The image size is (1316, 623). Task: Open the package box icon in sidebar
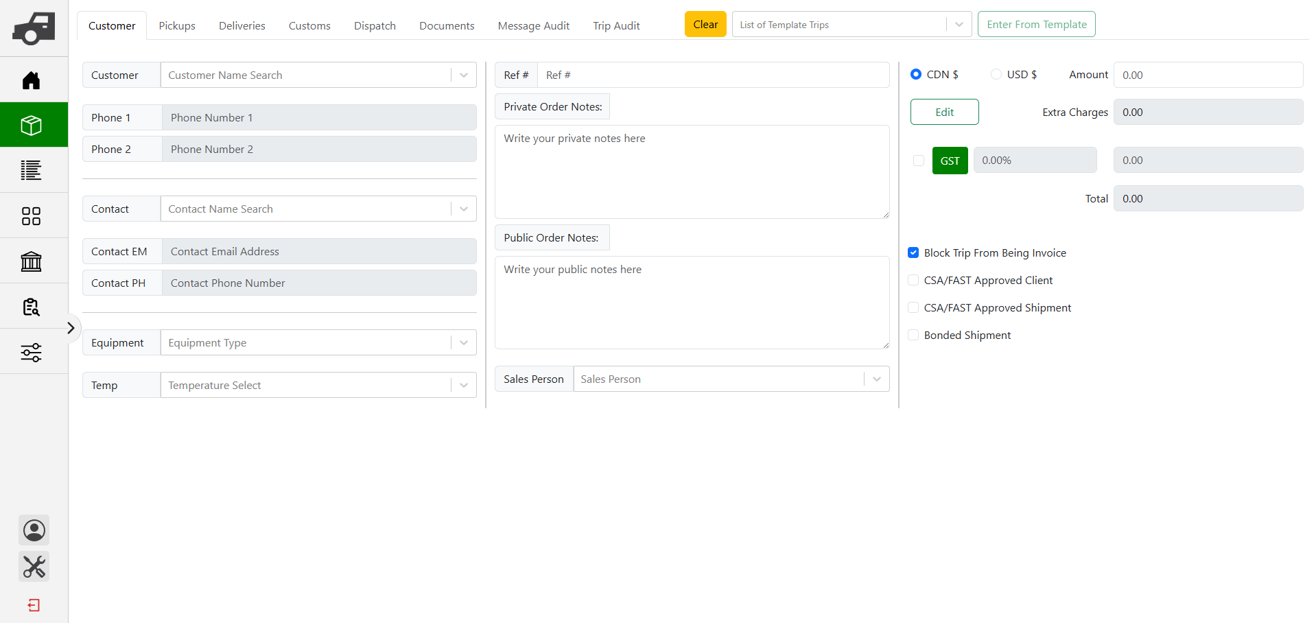point(32,125)
